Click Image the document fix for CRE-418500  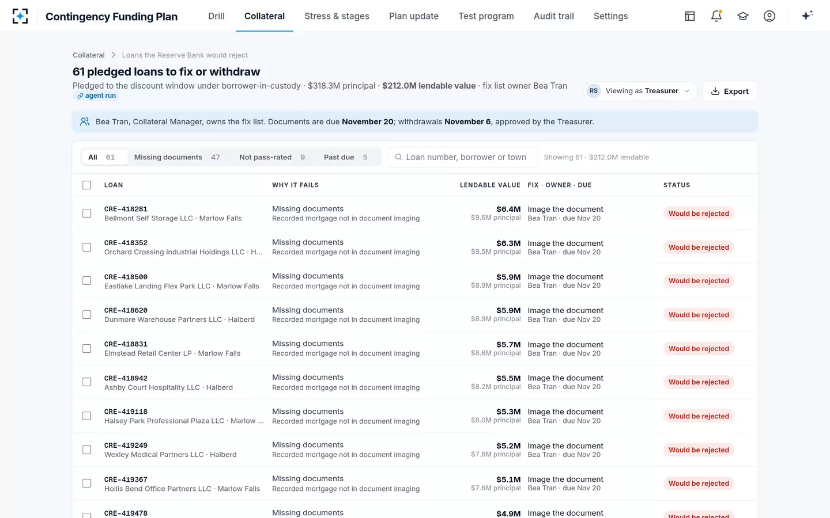click(565, 277)
